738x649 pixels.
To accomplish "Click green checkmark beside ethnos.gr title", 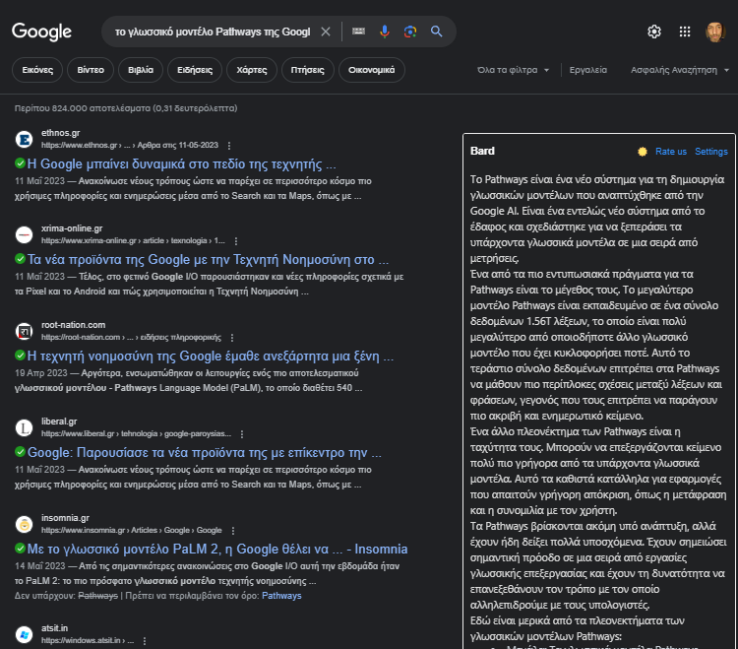I will pos(21,162).
